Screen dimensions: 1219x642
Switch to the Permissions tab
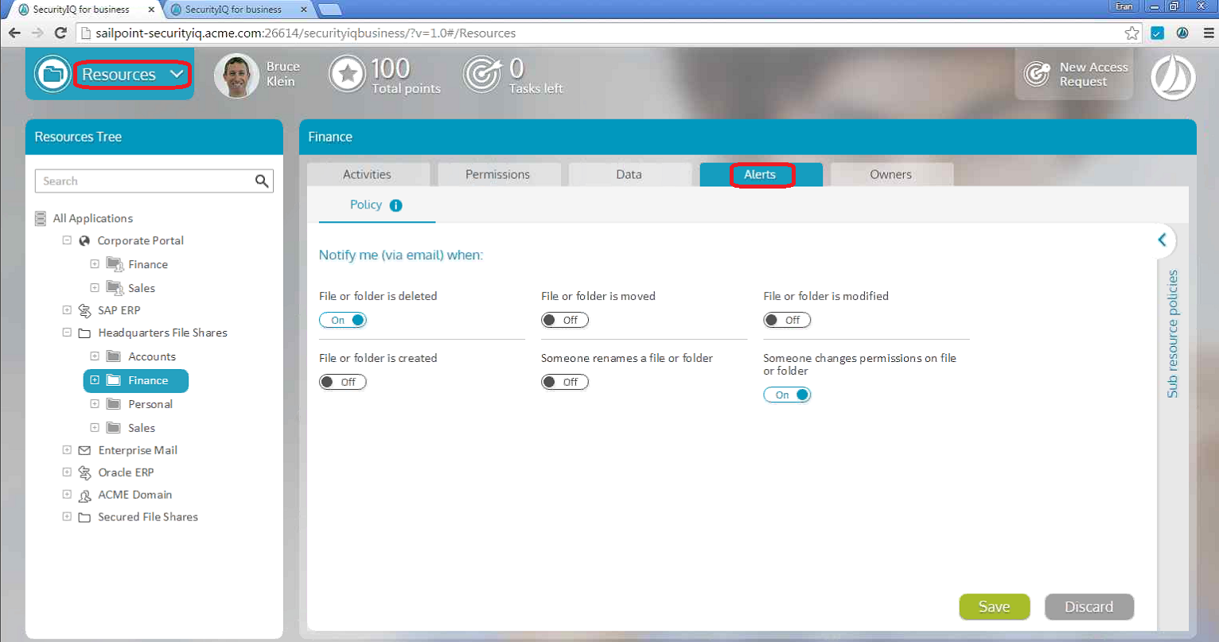[498, 174]
